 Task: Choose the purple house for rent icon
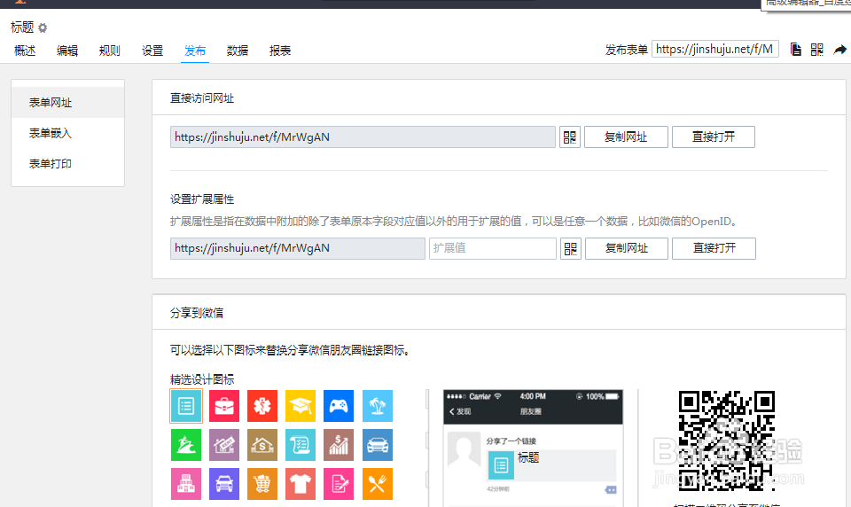pos(224,445)
